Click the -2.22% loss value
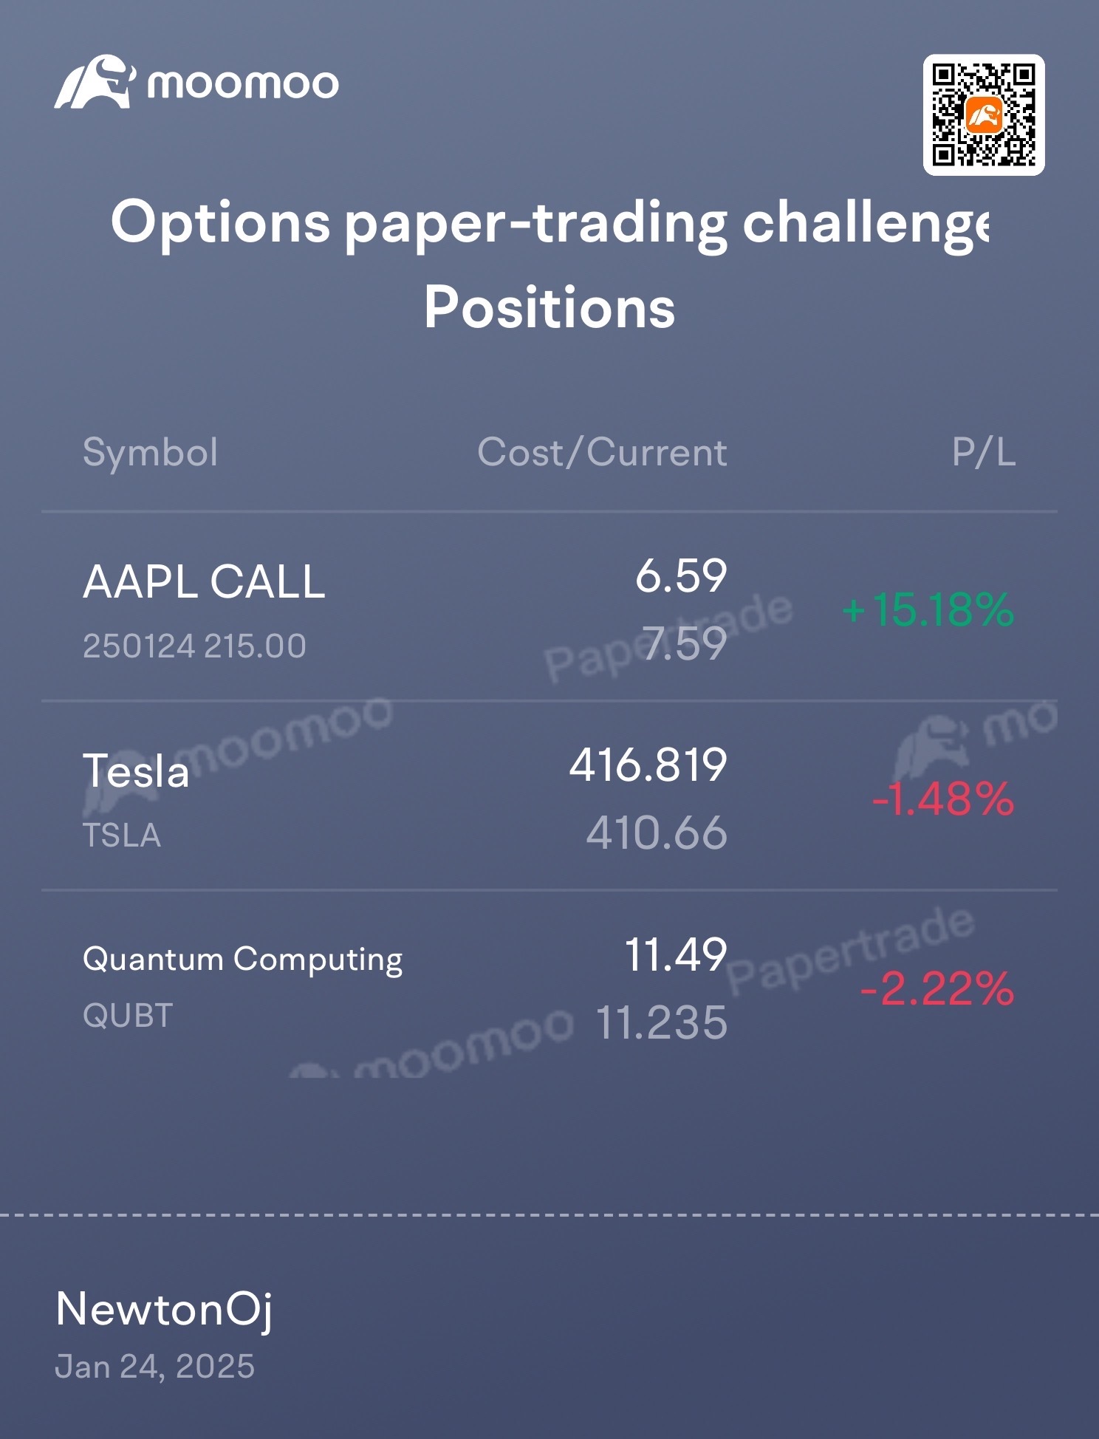This screenshot has width=1099, height=1439. tap(937, 989)
